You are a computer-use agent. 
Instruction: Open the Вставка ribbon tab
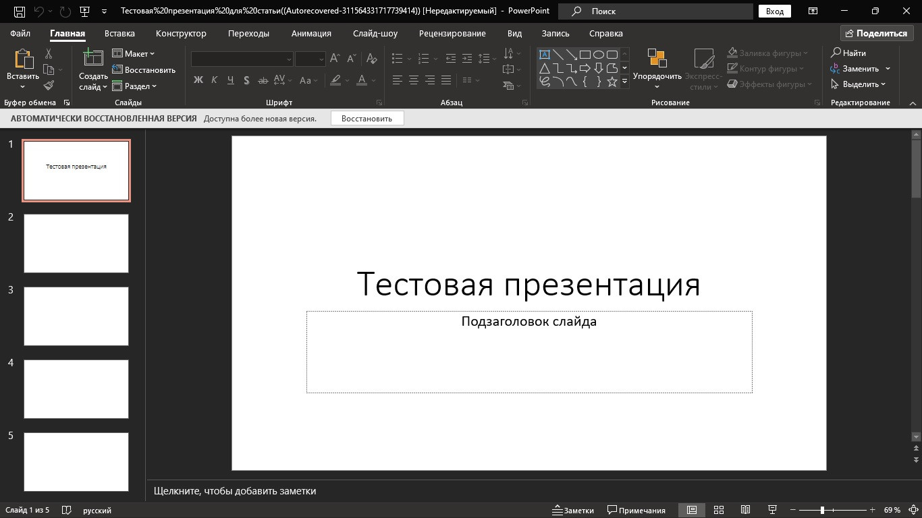119,33
